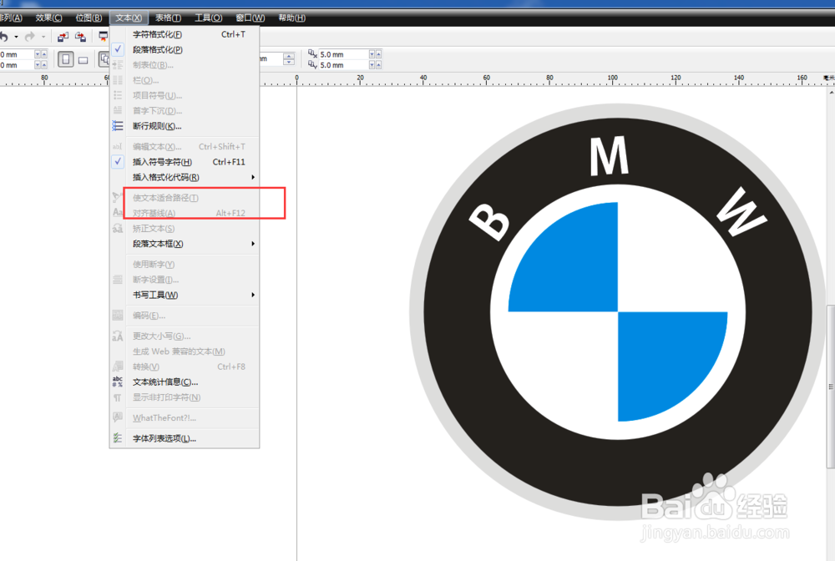
Task: Open 文本统计信息(C) dialog
Action: pyautogui.click(x=185, y=382)
